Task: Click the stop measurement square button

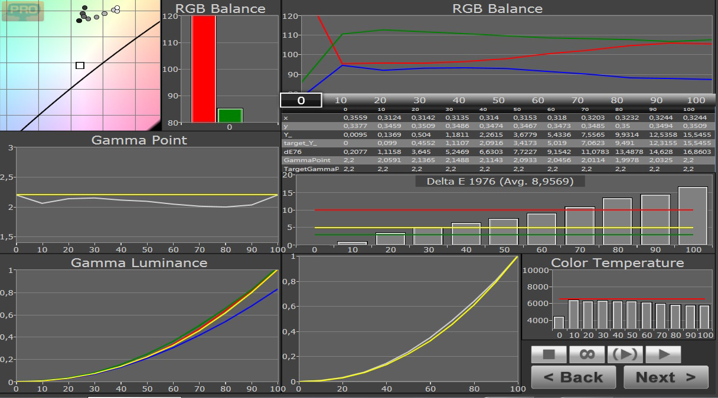Action: (x=549, y=354)
